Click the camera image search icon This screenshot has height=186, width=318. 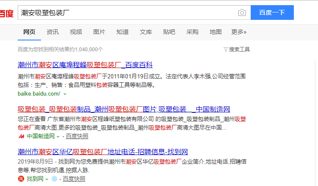(x=242, y=12)
